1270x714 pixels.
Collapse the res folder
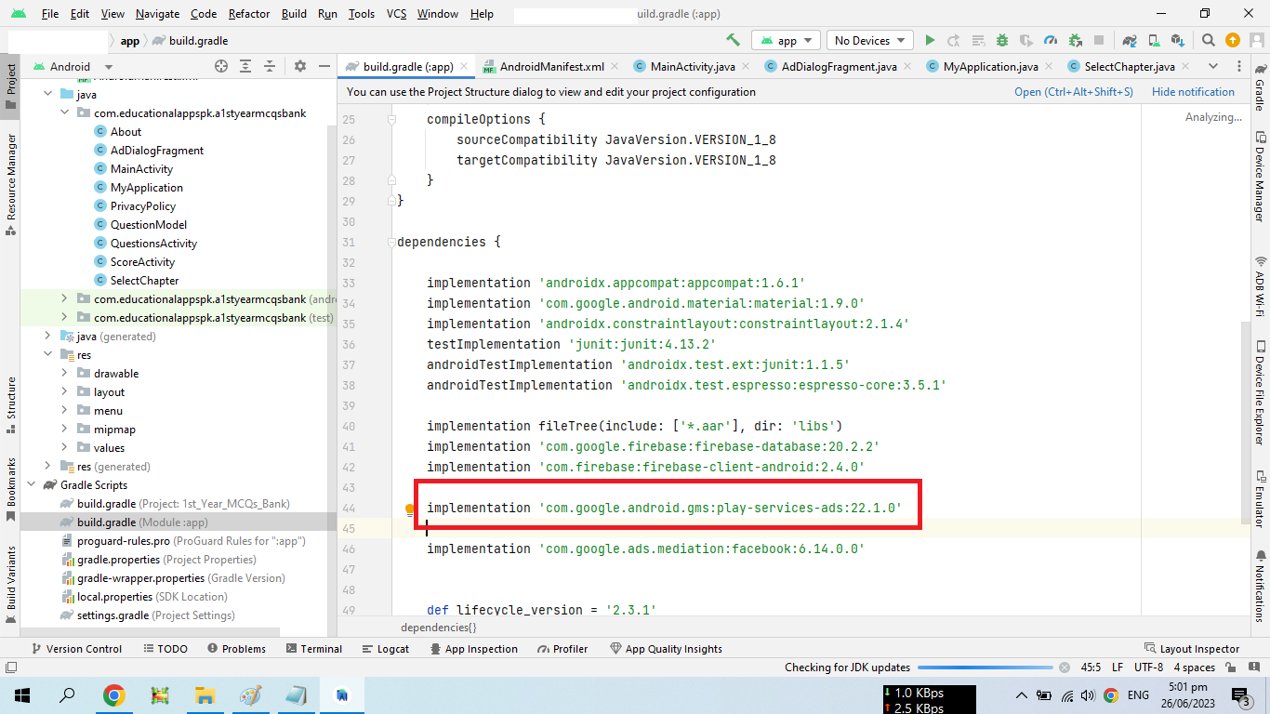point(47,355)
